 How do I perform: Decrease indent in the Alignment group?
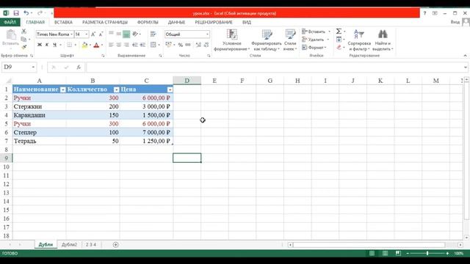click(x=135, y=45)
